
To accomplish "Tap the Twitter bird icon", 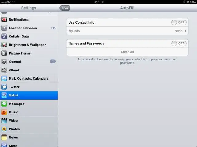I will point(4,87).
